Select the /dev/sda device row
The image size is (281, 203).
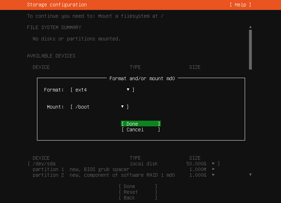[x=124, y=164]
